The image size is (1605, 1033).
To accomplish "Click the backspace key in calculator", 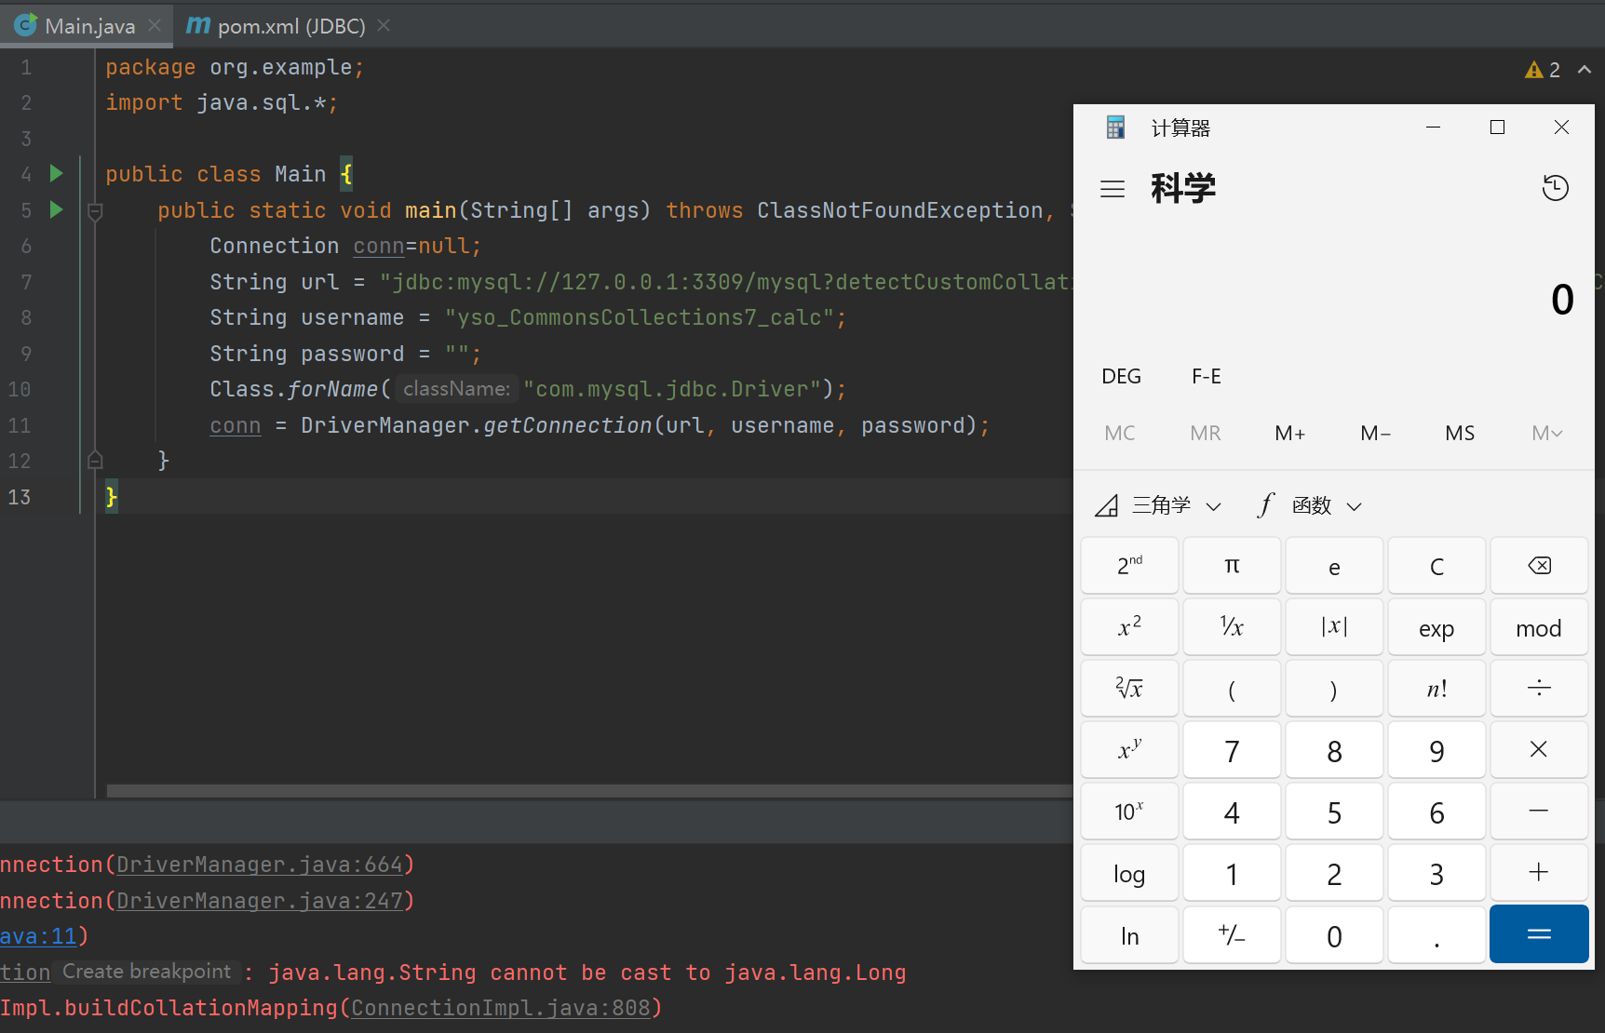I will tap(1539, 566).
